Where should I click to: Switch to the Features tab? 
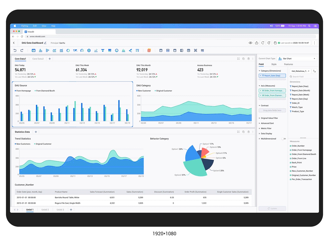pyautogui.click(x=289, y=64)
